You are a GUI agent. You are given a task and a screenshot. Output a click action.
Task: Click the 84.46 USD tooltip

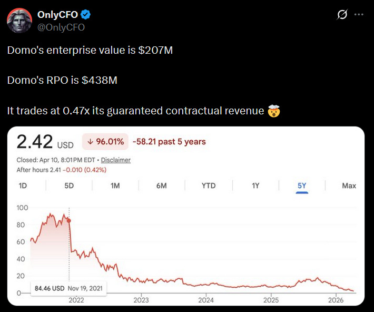click(x=68, y=288)
